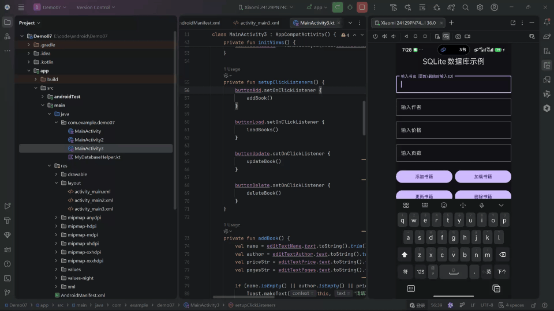Open Git tool window icon at sidebar bottom

point(7,293)
